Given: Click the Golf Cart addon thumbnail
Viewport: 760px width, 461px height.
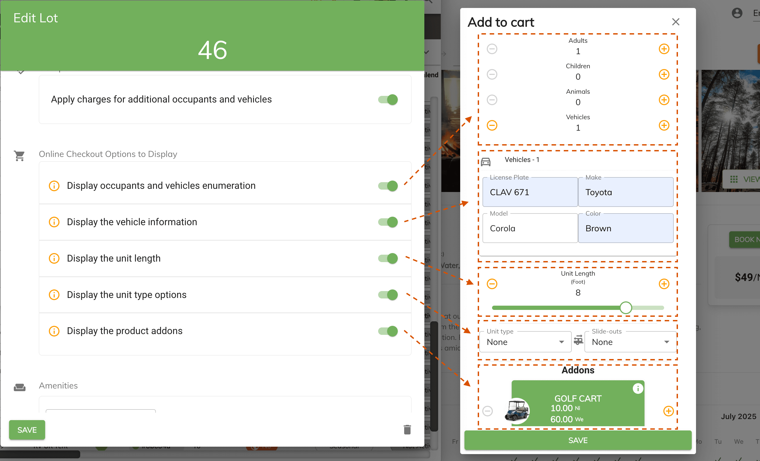Looking at the screenshot, I should tap(517, 411).
